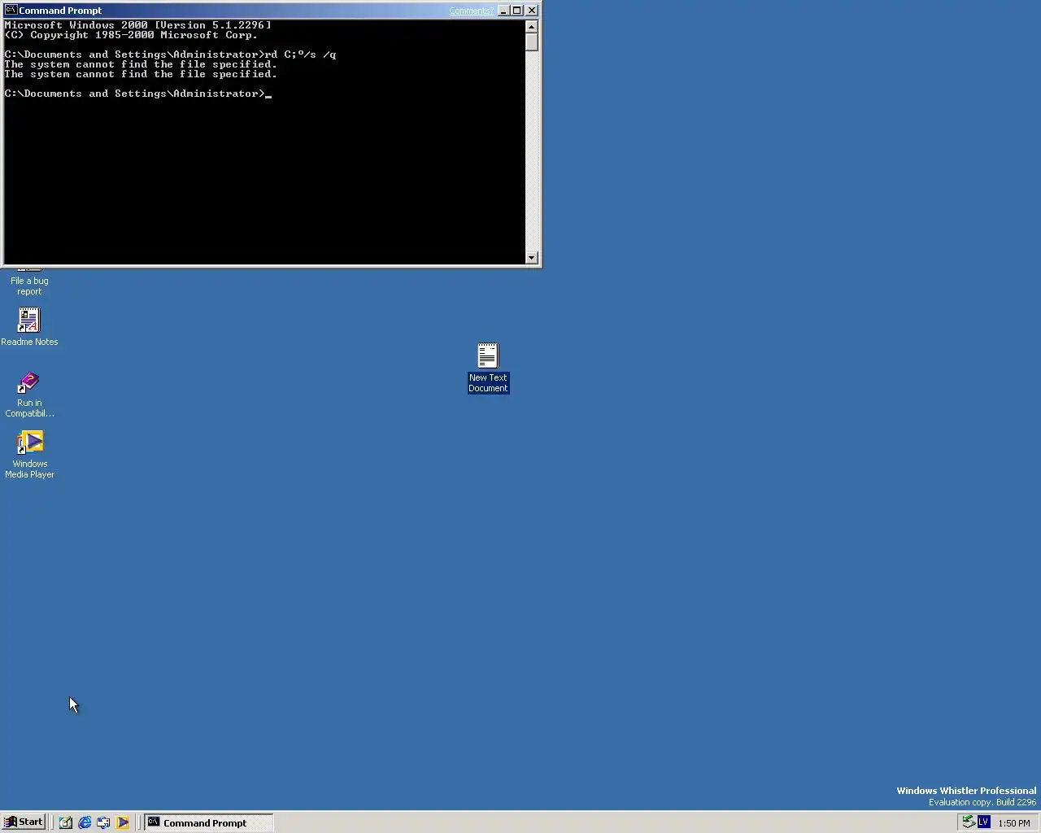The width and height of the screenshot is (1041, 833).
Task: Launch Internet Explorer from quick launch
Action: click(85, 822)
